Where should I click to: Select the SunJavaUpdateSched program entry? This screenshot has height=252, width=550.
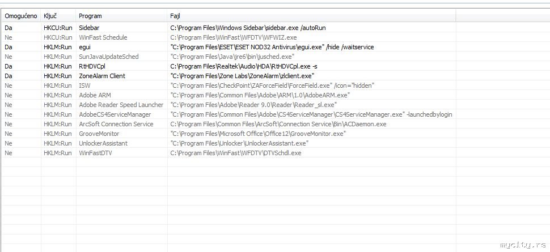coord(109,57)
